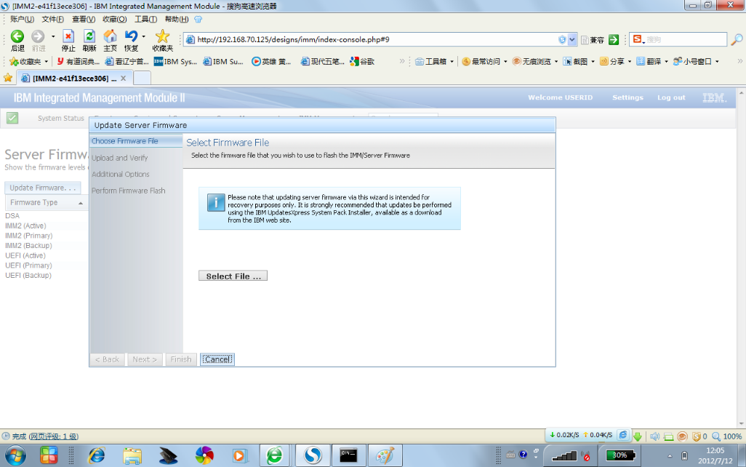The height and width of the screenshot is (467, 746).
Task: Open the Paint palette taskbar icon
Action: 385,455
